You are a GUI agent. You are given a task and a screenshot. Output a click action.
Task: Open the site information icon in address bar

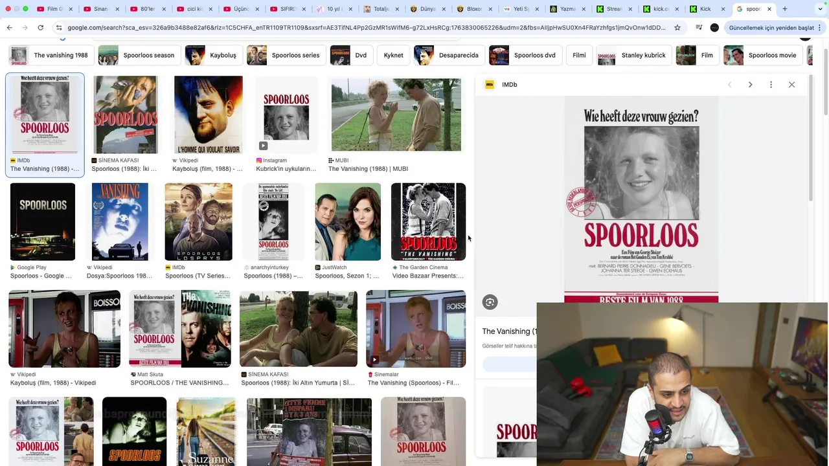[59, 28]
